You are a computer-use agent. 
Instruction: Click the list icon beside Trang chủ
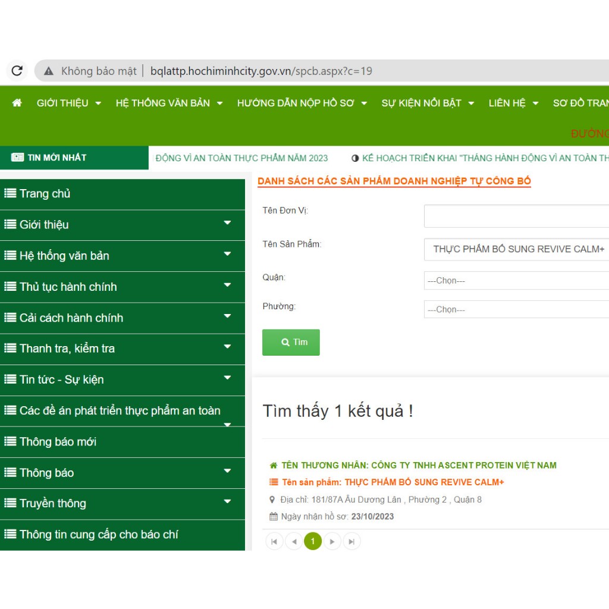tap(10, 193)
